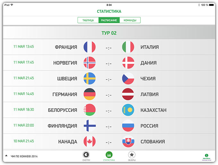Image resolution: width=218 pixels, height=165 pixels.
Task: Expand the ЧМ по хоккею 2014 arrow
Action: coord(6,156)
